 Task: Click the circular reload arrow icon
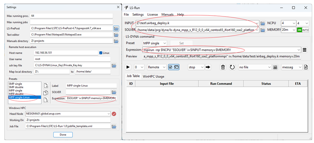click(232, 67)
